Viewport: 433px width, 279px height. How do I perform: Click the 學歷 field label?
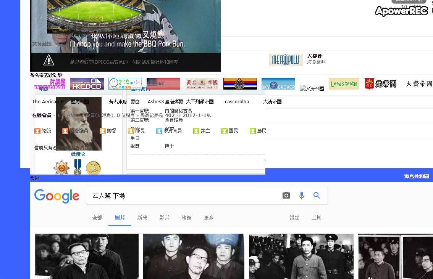[x=135, y=146]
